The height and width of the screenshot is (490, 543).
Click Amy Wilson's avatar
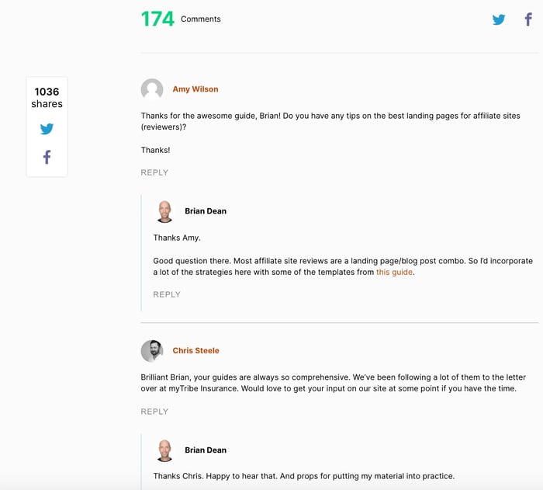(152, 89)
